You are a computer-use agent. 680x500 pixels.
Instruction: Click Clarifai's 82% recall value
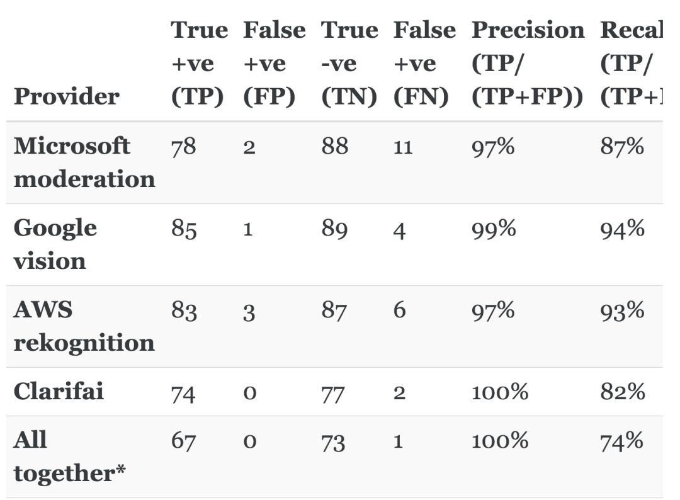[622, 392]
